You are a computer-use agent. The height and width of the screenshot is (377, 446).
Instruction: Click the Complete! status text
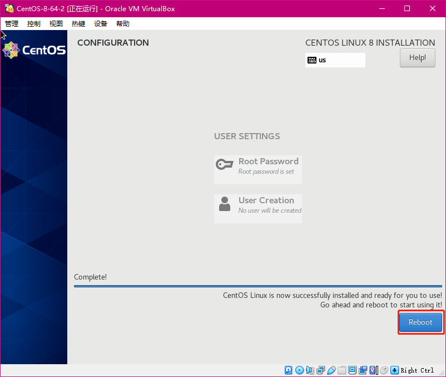90,277
